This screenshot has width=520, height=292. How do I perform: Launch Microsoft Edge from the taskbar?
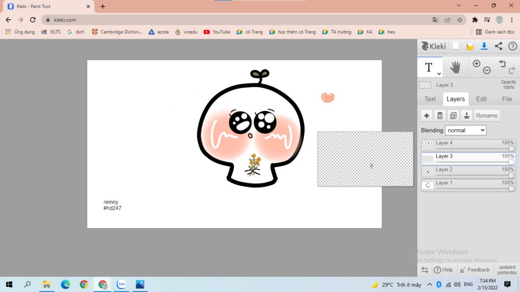point(66,284)
